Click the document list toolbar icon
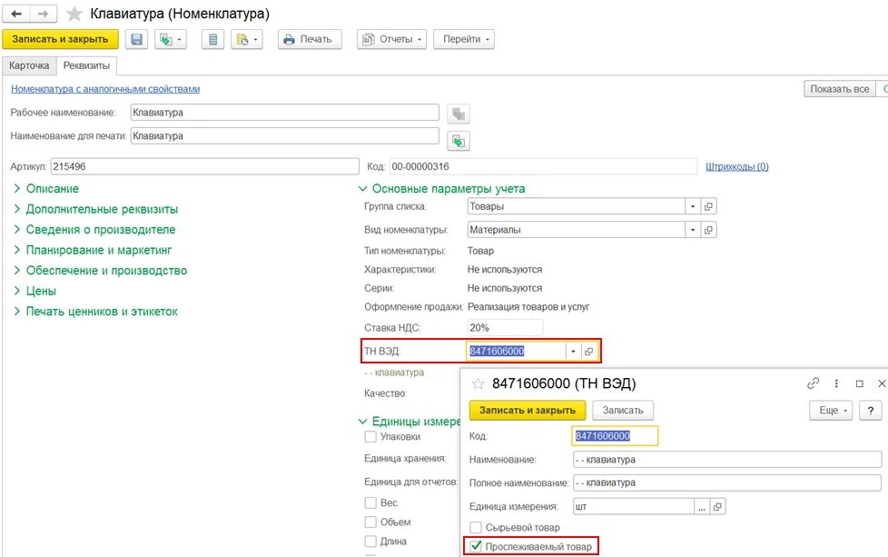 click(213, 39)
